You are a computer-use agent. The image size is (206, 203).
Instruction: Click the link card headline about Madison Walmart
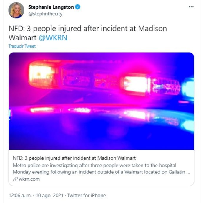[x=74, y=158]
